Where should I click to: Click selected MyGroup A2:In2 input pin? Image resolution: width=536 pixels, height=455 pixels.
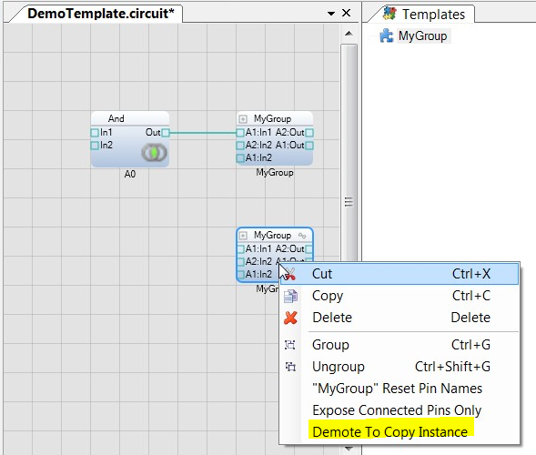[x=240, y=262]
